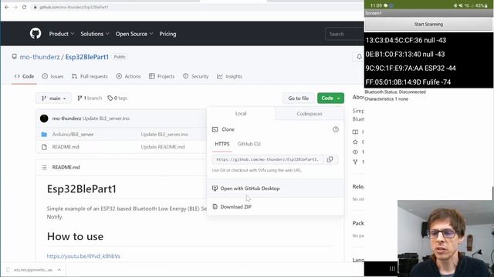Image resolution: width=494 pixels, height=277 pixels.
Task: Select Codespaces tab in clone popup
Action: (310, 114)
